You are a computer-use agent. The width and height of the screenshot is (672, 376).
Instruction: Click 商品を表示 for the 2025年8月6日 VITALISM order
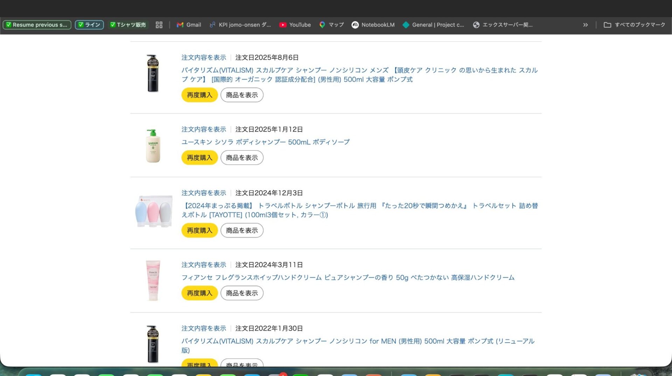pos(242,95)
